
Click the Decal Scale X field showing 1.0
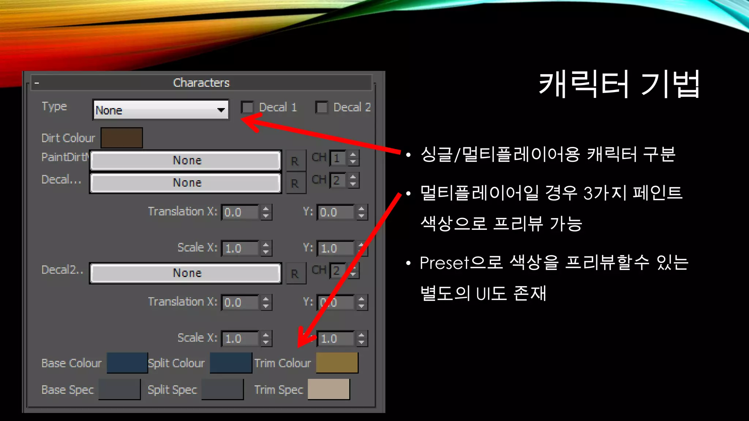pyautogui.click(x=240, y=249)
